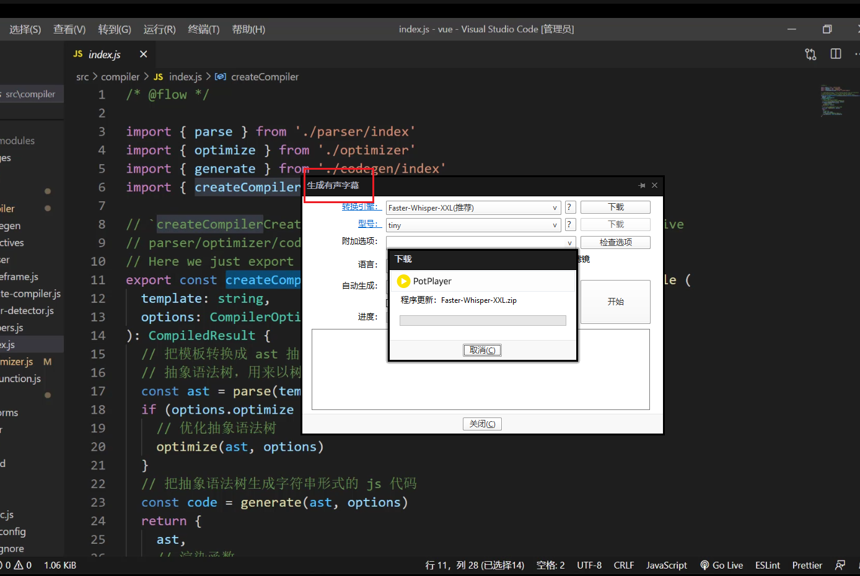Image resolution: width=860 pixels, height=576 pixels.
Task: Click ESLint in the status bar
Action: pos(768,565)
